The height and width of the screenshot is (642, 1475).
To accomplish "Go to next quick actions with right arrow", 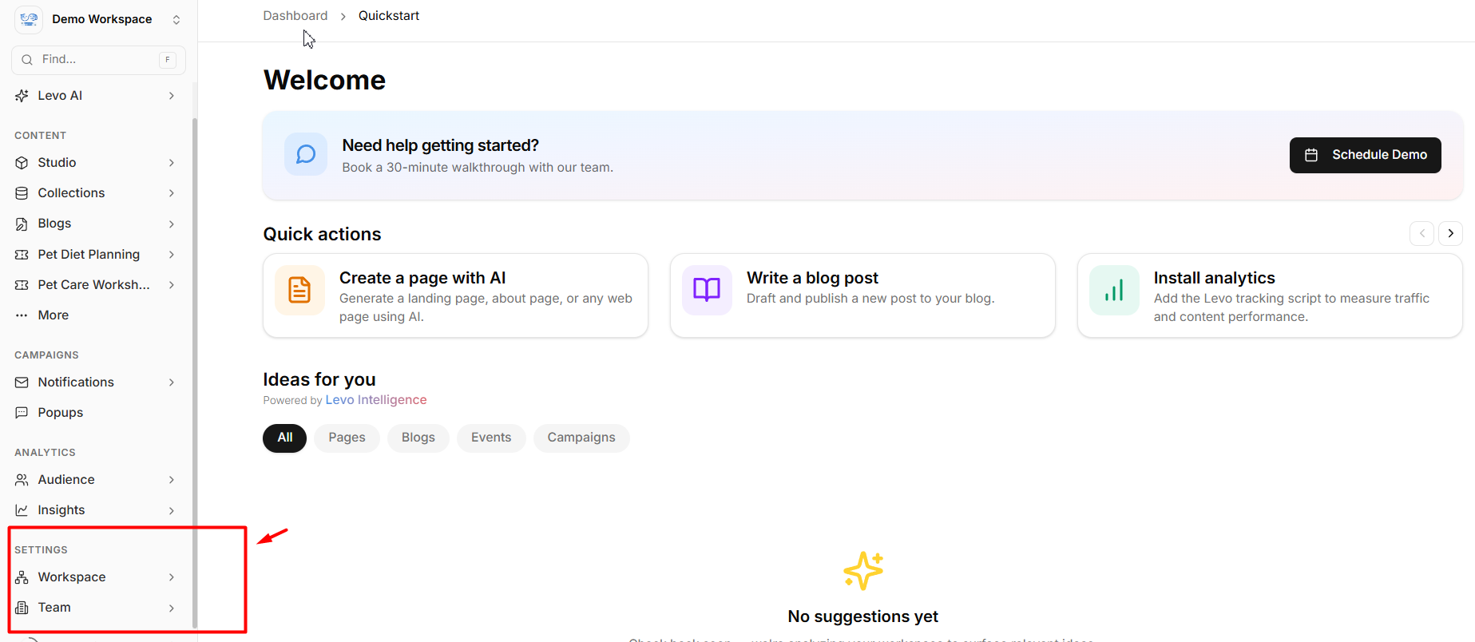I will (x=1450, y=233).
